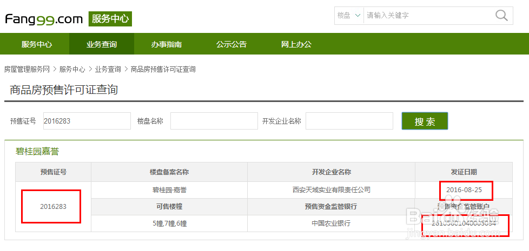The width and height of the screenshot is (529, 251).
Task: Open the Fang99.com logo homepage
Action: [43, 19]
